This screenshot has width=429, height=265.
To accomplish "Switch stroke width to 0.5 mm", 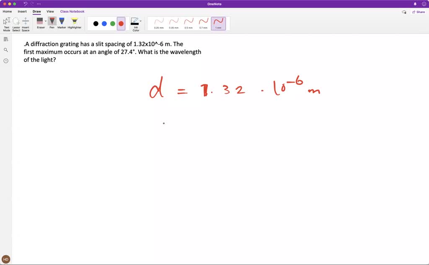I will coord(189,23).
